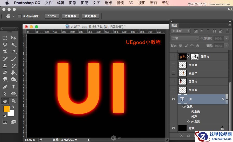Hide the 背景 layer
This screenshot has height=142, width=233.
click(173, 128)
